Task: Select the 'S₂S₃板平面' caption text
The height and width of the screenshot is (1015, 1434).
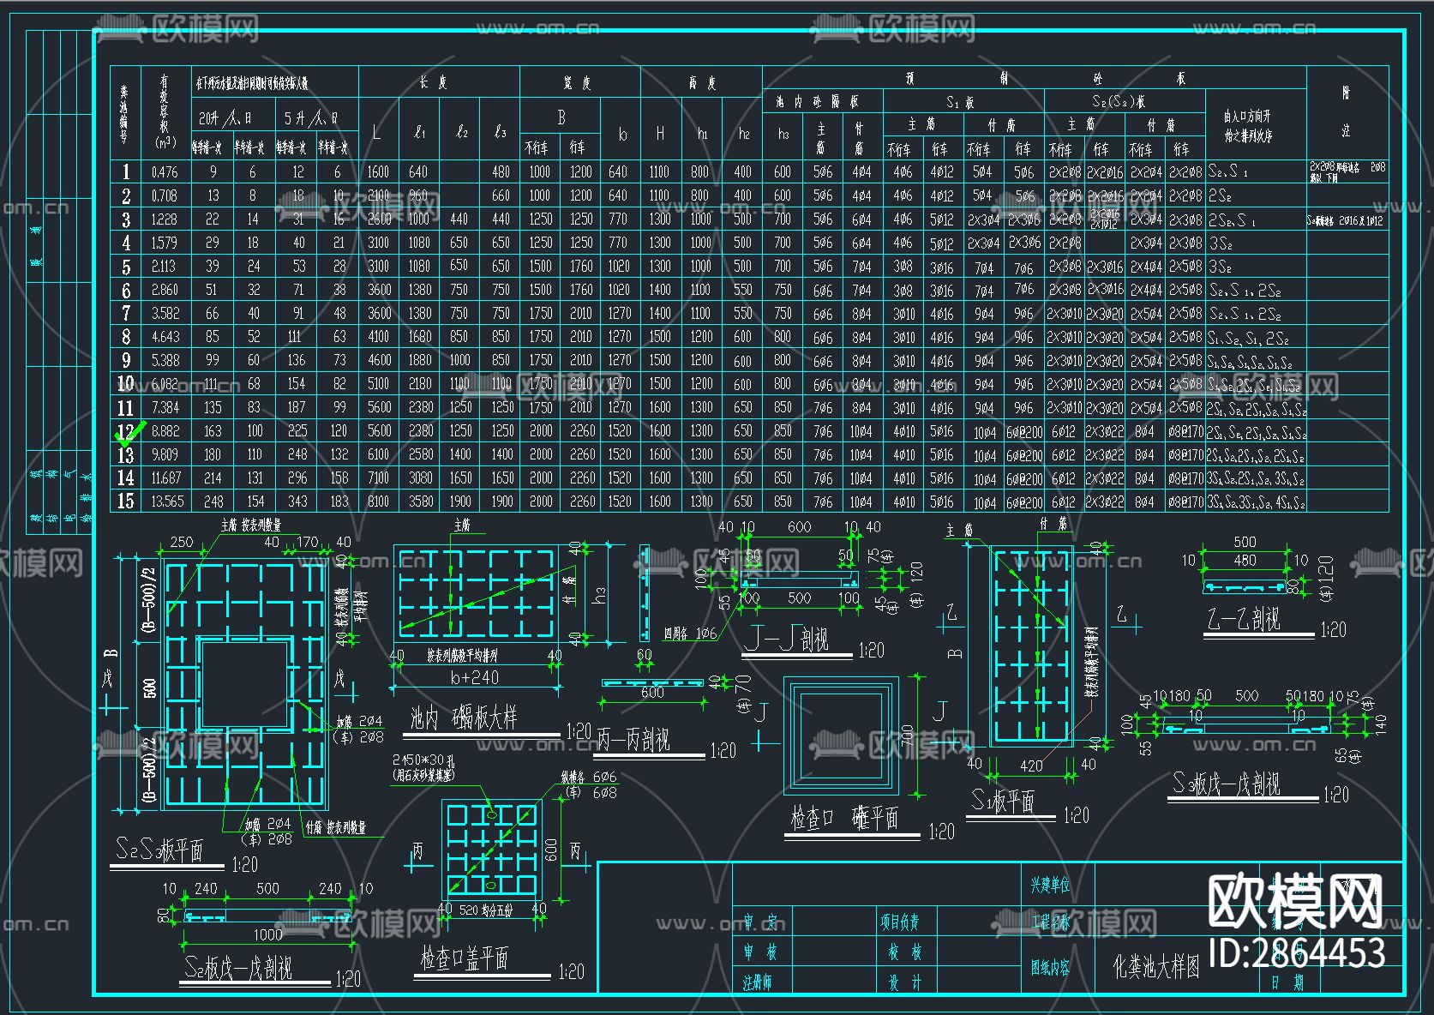Action: click(x=159, y=850)
